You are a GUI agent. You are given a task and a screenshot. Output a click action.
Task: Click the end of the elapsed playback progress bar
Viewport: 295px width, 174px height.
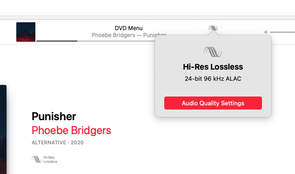77,41
